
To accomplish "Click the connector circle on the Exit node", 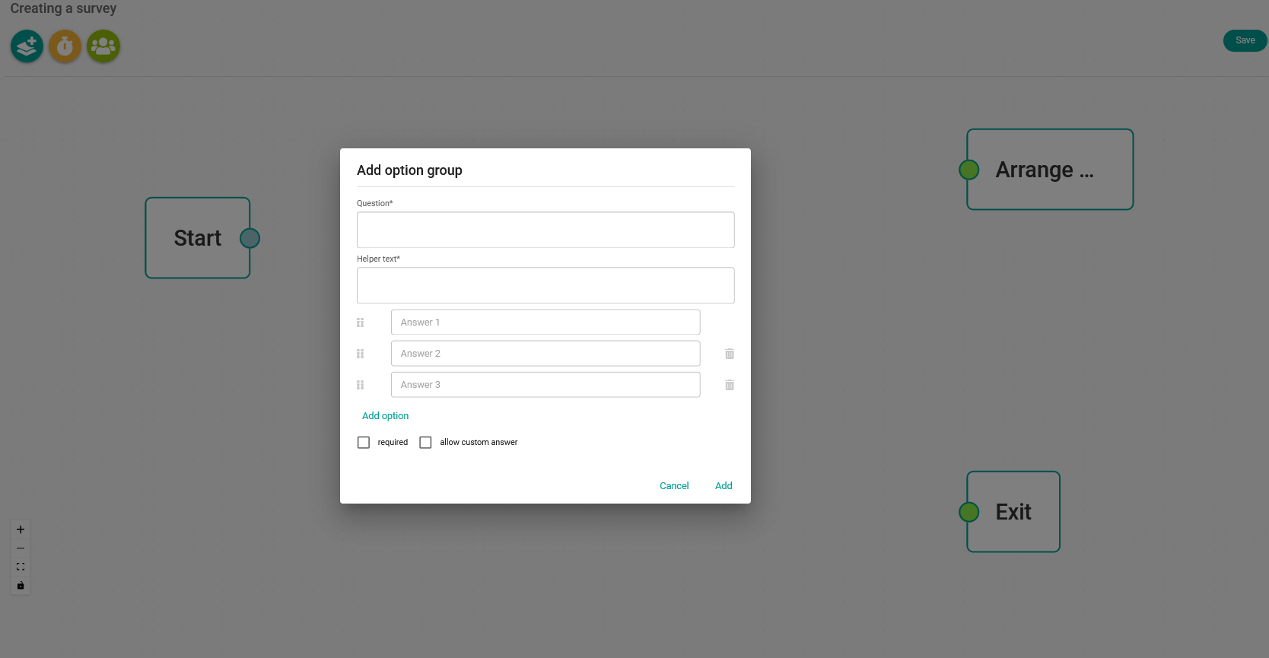I will (968, 511).
